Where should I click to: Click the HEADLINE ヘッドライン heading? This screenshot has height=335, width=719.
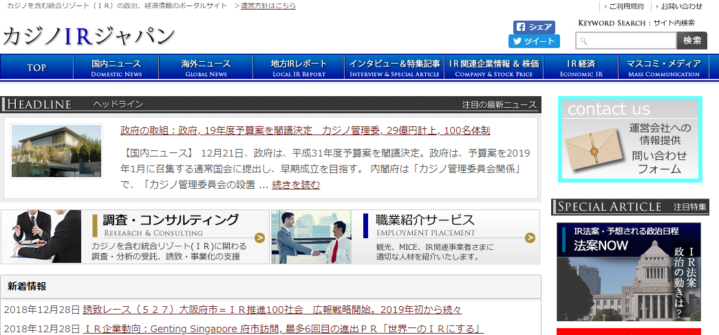coord(75,104)
